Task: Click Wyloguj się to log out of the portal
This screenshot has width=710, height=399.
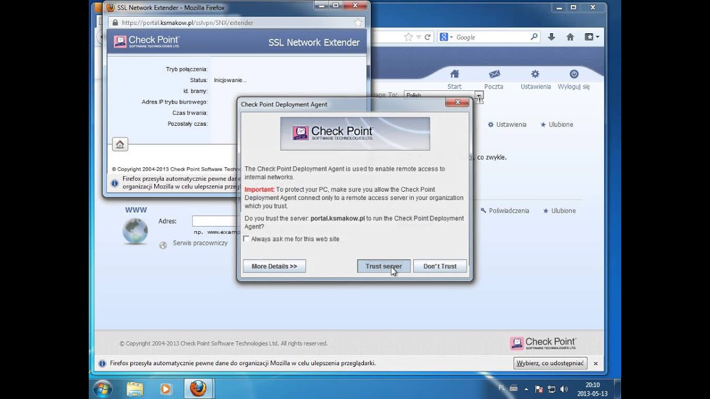Action: [574, 79]
